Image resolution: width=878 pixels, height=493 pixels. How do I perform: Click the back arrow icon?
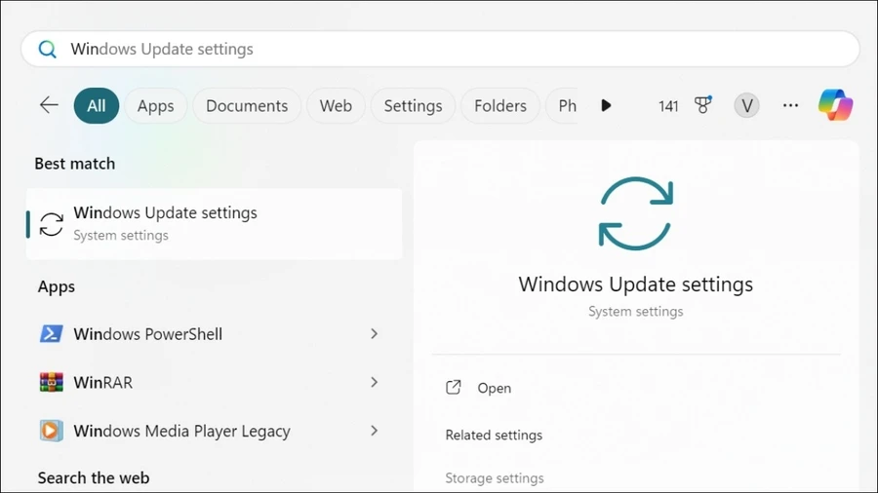(50, 105)
